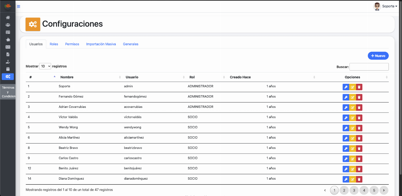Click the hand holding dollar sidebar icon
Screen dimensions: 402x196
(8, 62)
